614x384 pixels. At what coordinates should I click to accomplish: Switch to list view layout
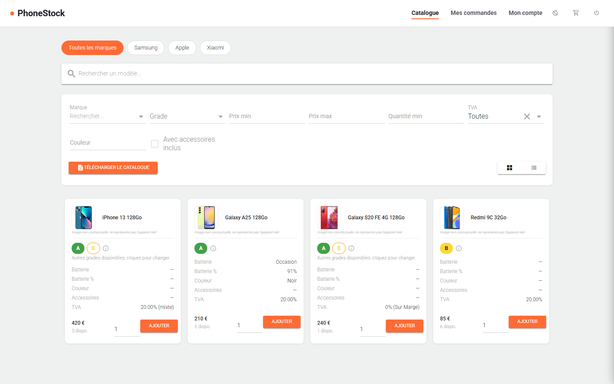coord(534,168)
